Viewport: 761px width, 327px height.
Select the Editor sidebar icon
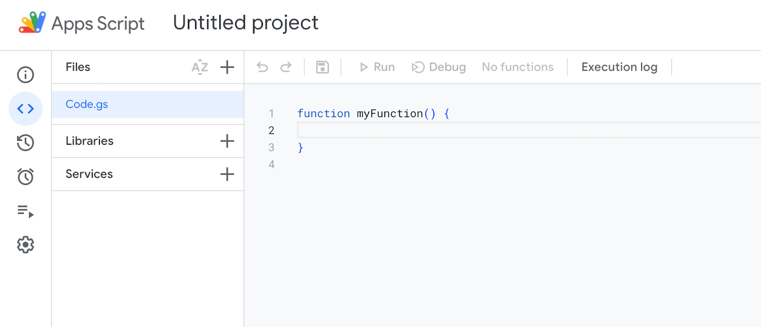click(x=25, y=109)
